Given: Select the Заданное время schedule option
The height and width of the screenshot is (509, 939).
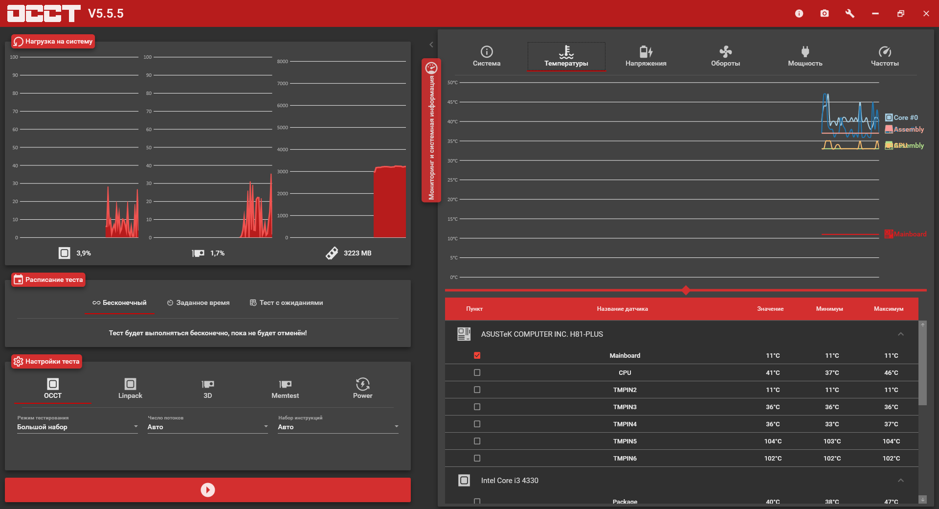Looking at the screenshot, I should click(x=198, y=303).
